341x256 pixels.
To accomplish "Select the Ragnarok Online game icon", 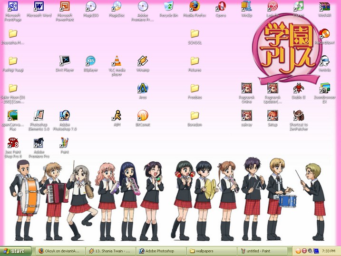I will tap(247, 89).
